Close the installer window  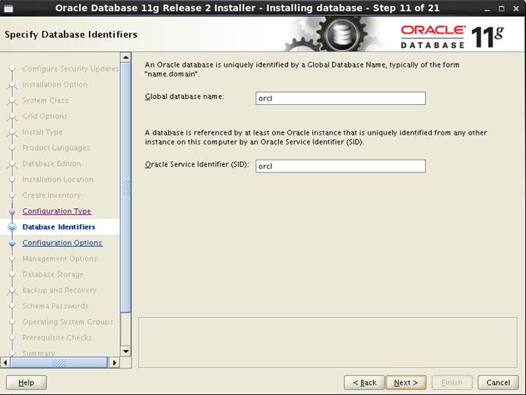pyautogui.click(x=516, y=8)
